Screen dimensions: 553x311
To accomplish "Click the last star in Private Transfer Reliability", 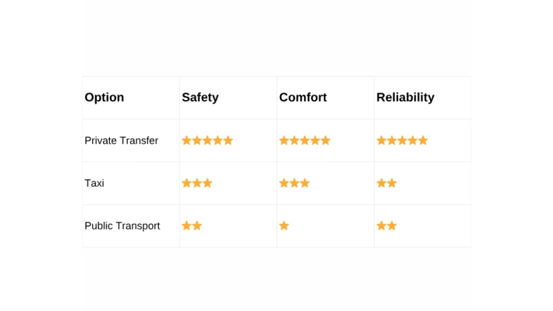I will pyautogui.click(x=423, y=140).
